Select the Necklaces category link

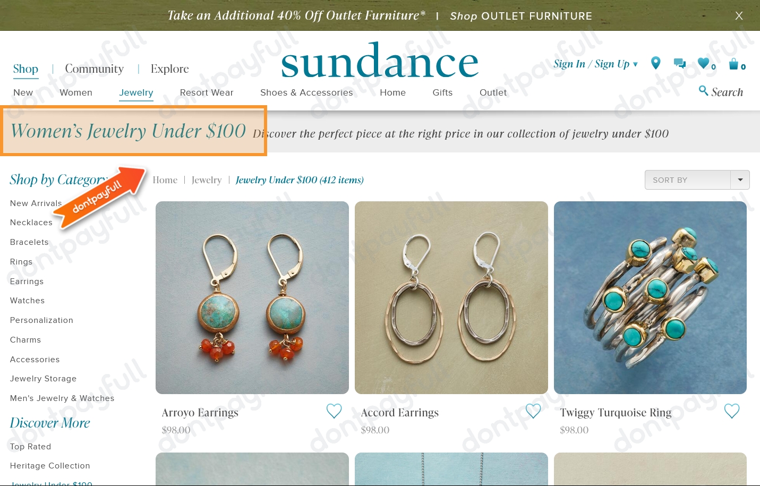click(x=31, y=223)
